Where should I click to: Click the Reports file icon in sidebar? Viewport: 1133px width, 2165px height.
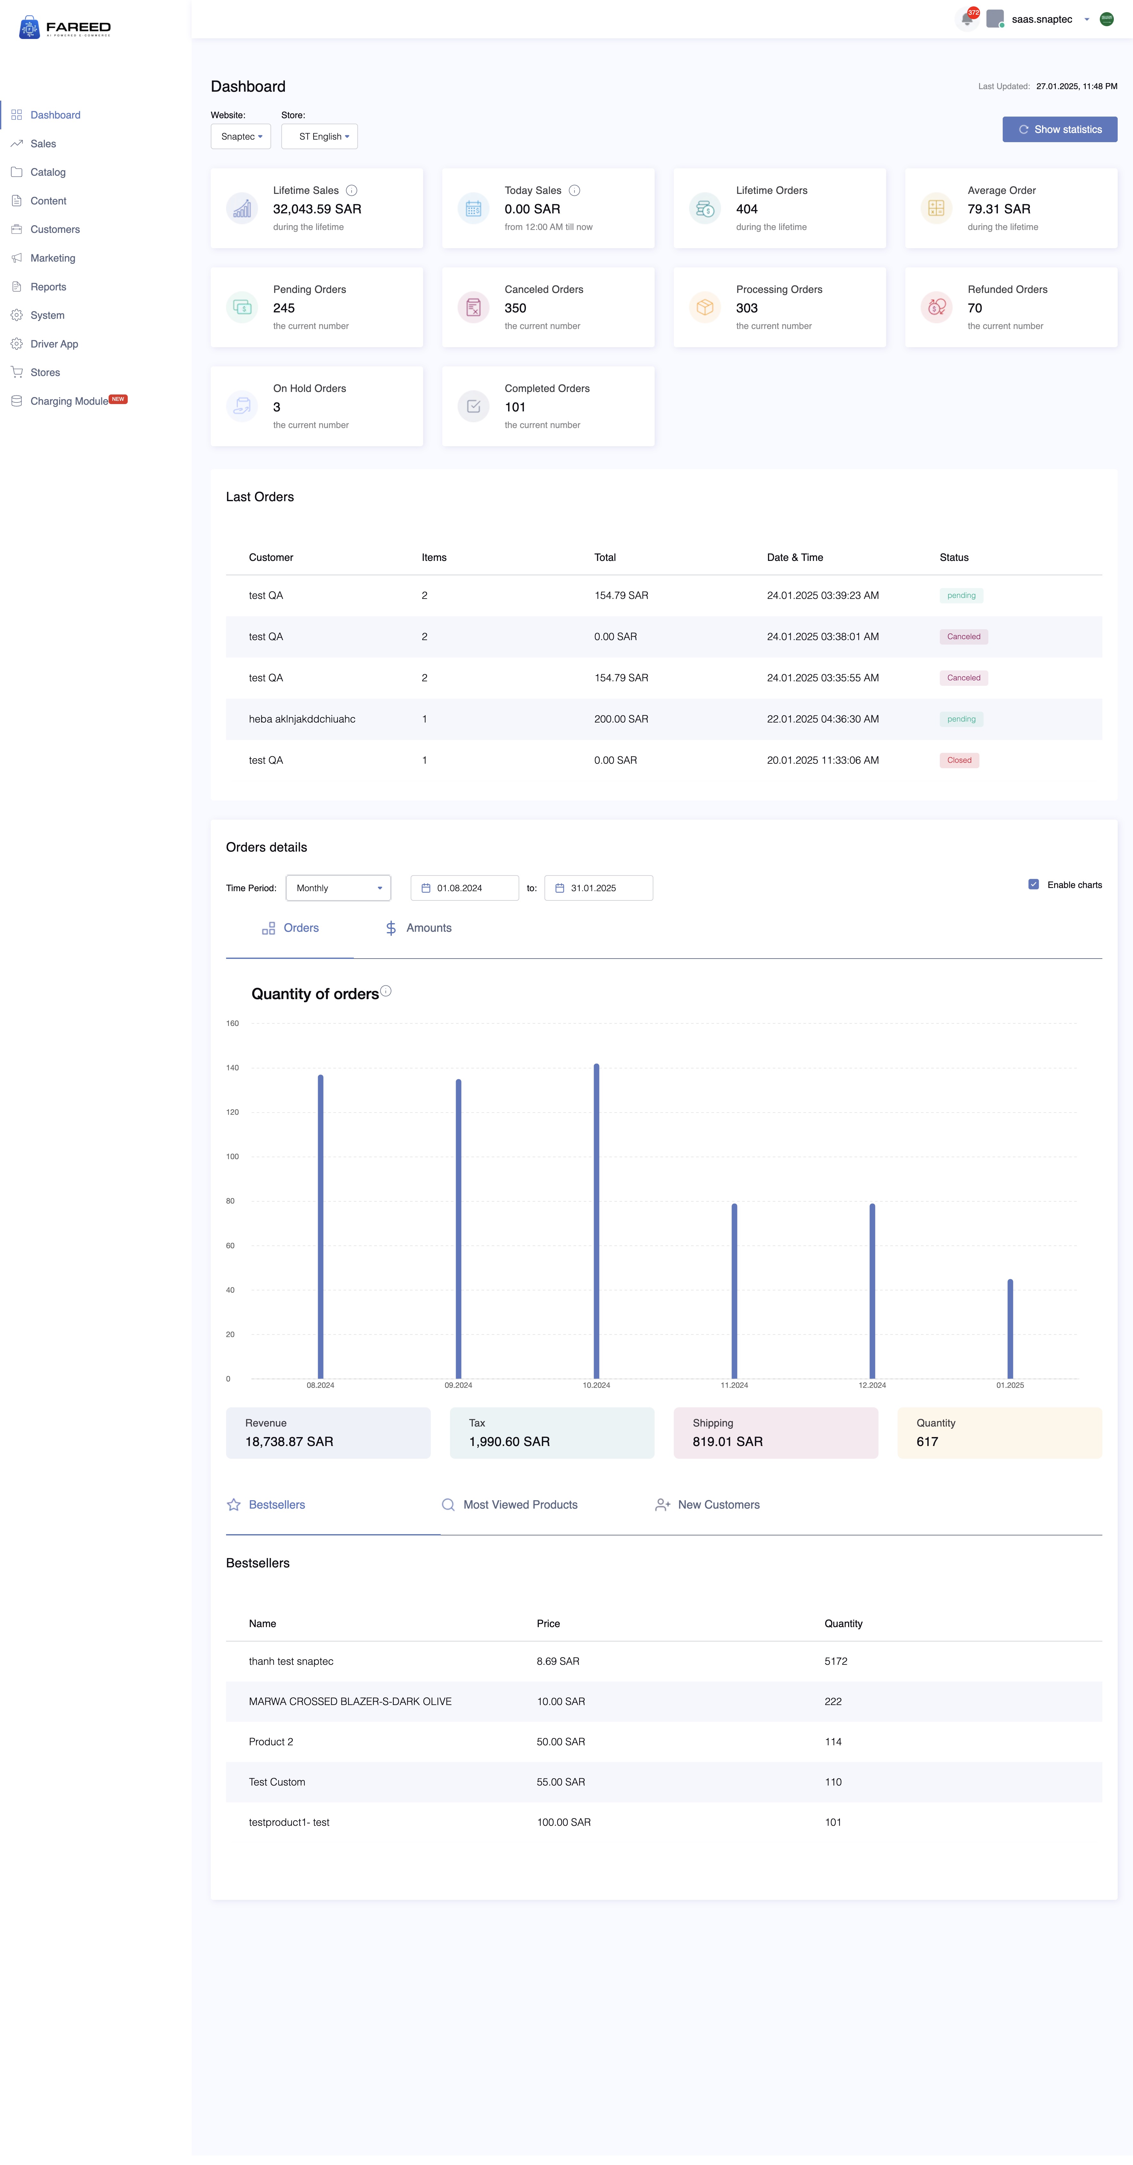(x=17, y=287)
